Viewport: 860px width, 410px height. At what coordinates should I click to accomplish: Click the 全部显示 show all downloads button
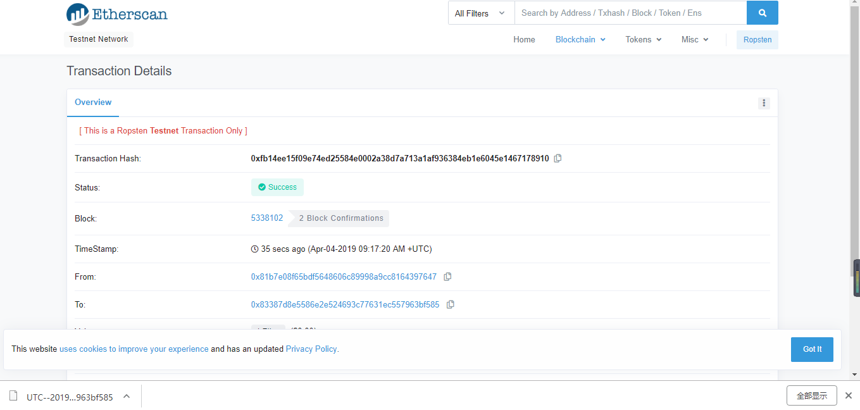point(812,395)
